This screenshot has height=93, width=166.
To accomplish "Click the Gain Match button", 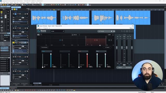I will tap(128, 67).
